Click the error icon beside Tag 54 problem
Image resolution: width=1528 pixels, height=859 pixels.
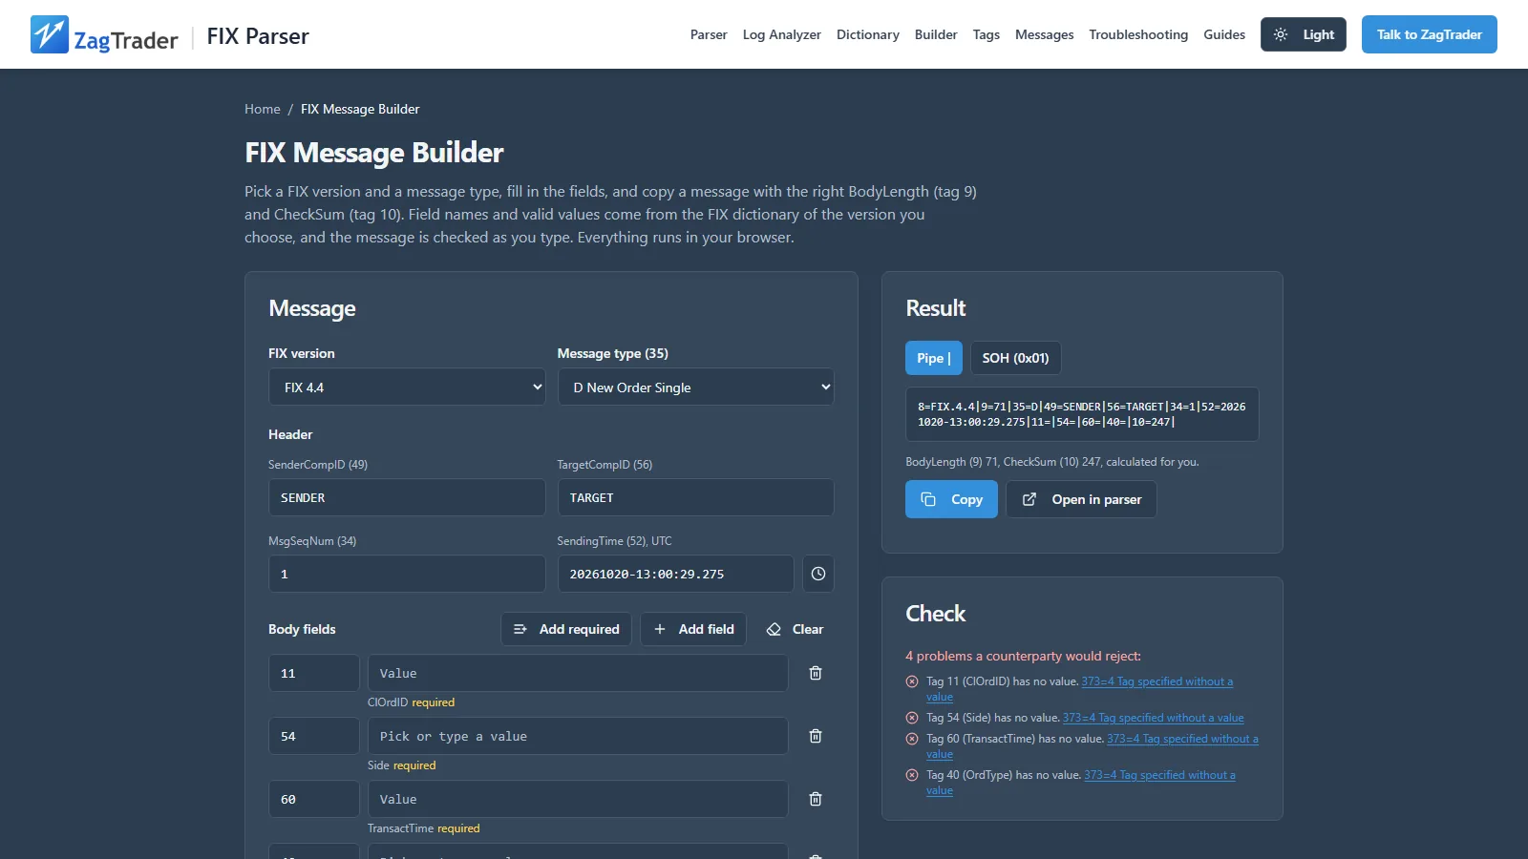[x=912, y=718]
